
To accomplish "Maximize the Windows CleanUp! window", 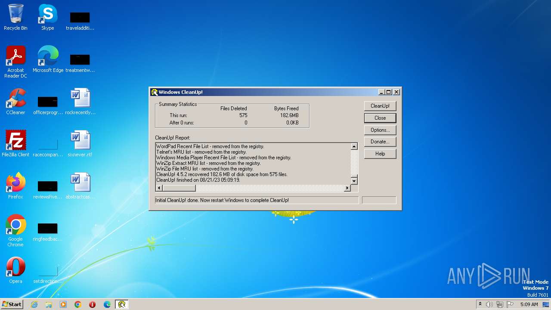I will point(388,92).
